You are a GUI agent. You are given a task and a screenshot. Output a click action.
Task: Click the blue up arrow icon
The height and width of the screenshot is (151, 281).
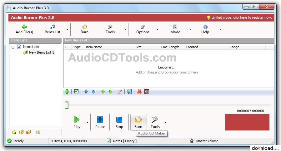coord(86,92)
